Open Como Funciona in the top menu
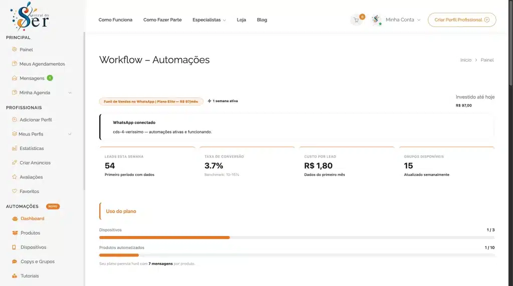513x286 pixels. [x=116, y=20]
